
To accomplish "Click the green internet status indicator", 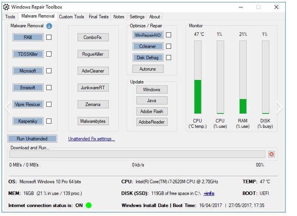I will pos(88,205).
